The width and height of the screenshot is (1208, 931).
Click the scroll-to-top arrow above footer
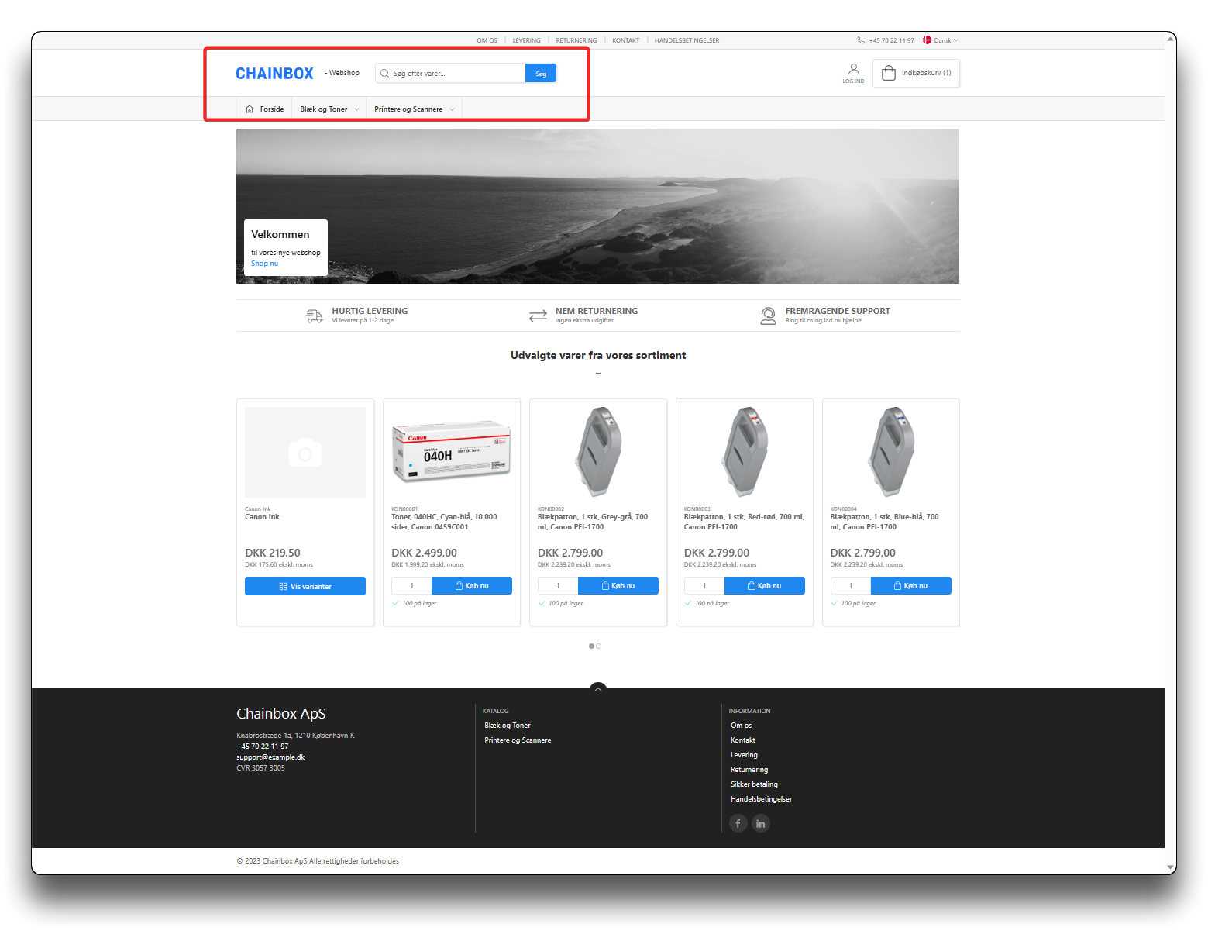(597, 688)
